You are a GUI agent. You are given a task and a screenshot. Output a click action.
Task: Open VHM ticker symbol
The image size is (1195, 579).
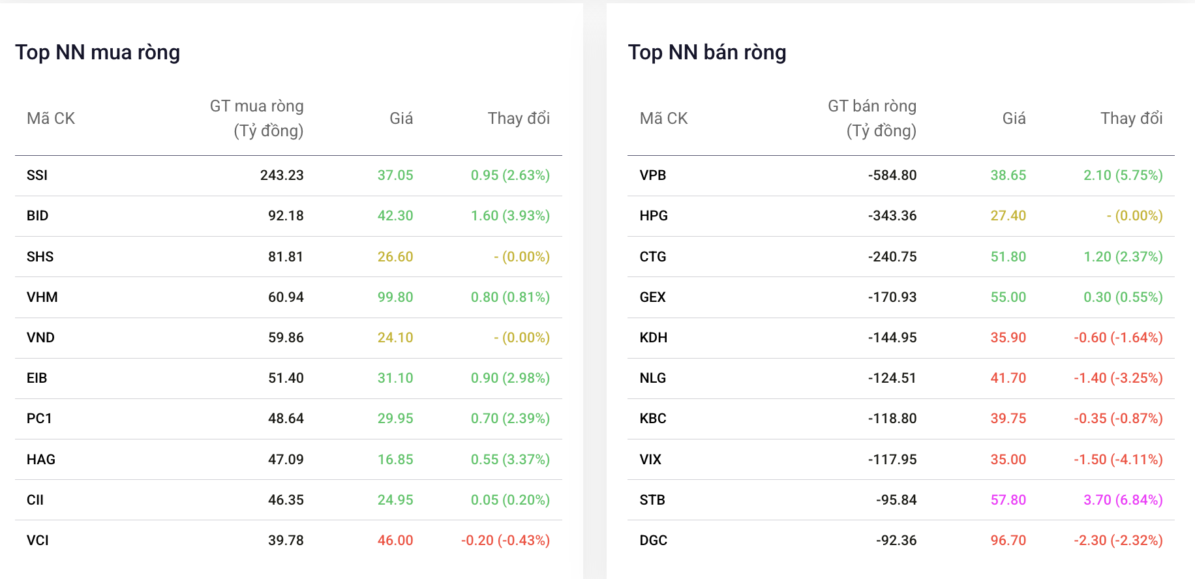(x=42, y=297)
